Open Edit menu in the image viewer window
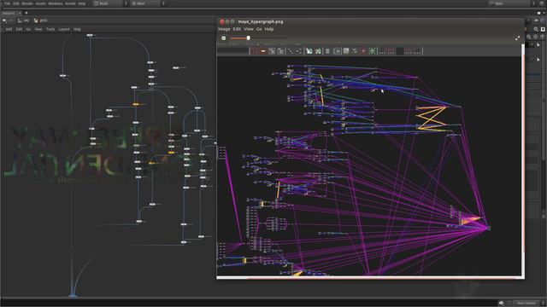This screenshot has height=307, width=547. [237, 29]
